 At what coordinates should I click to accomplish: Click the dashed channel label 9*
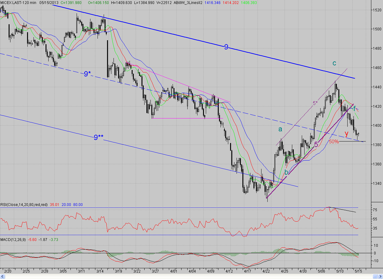87,74
